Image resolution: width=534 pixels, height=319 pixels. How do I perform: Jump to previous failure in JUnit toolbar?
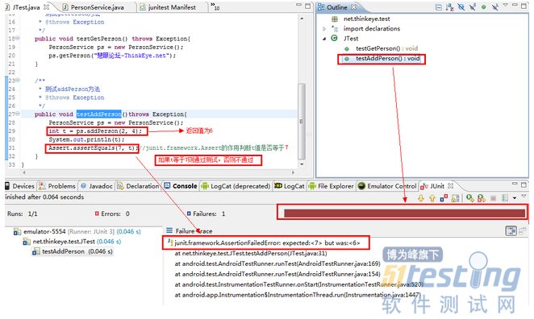pos(432,198)
